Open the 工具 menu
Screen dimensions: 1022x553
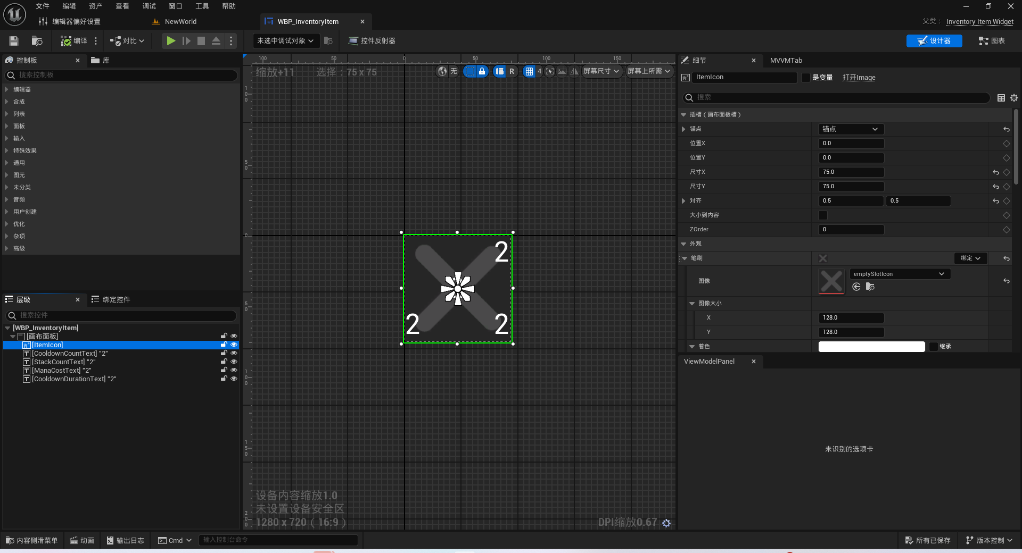(x=202, y=6)
